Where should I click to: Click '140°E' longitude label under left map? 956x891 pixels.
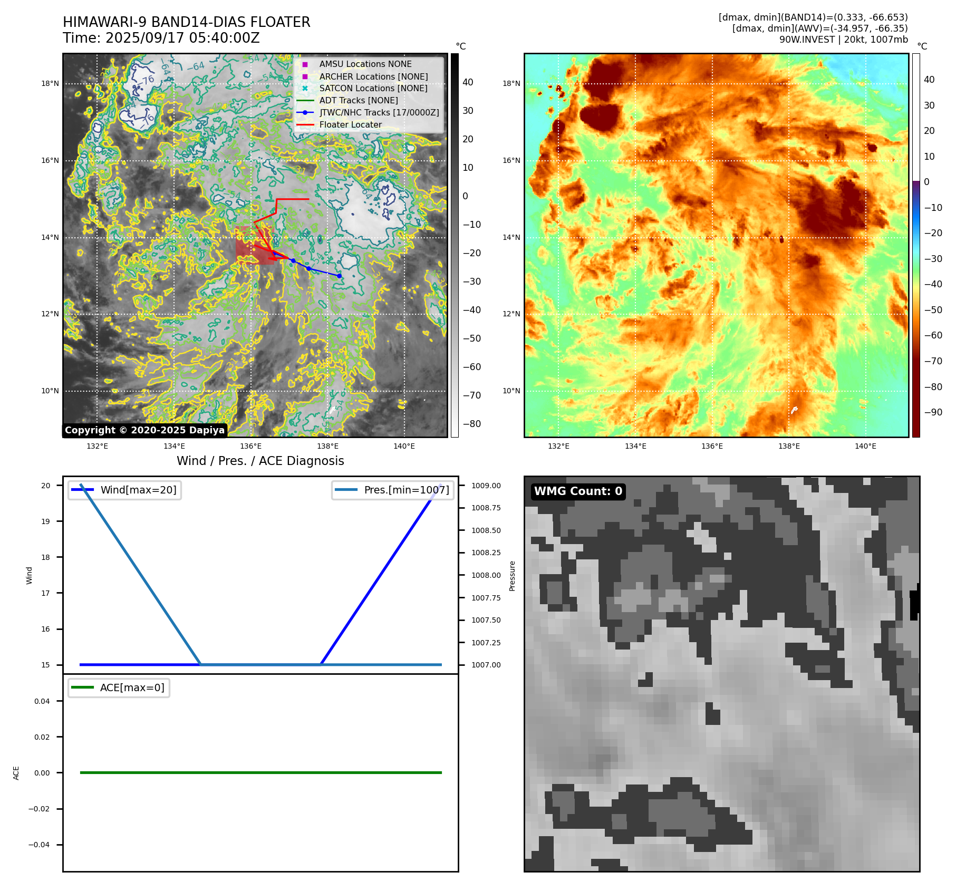[404, 446]
